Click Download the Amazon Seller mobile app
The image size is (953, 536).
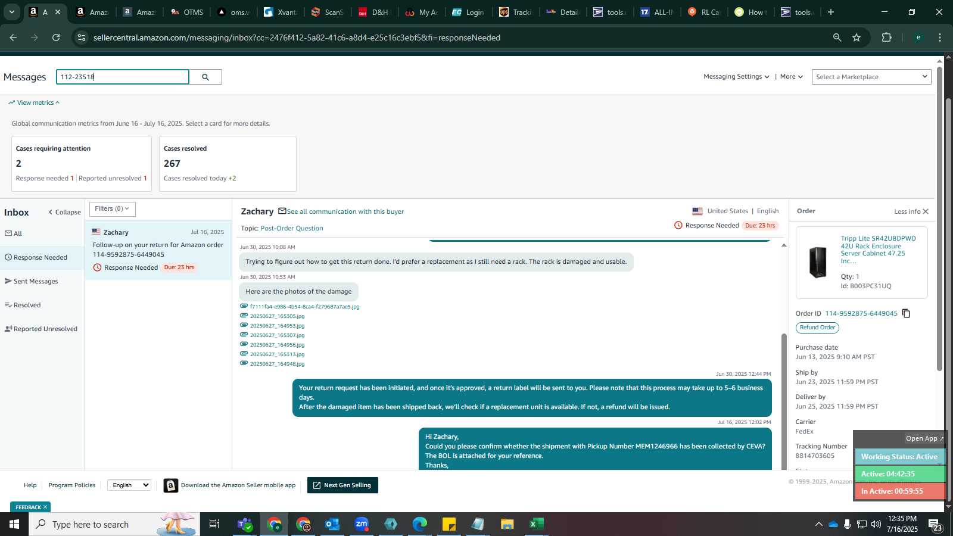pyautogui.click(x=238, y=485)
